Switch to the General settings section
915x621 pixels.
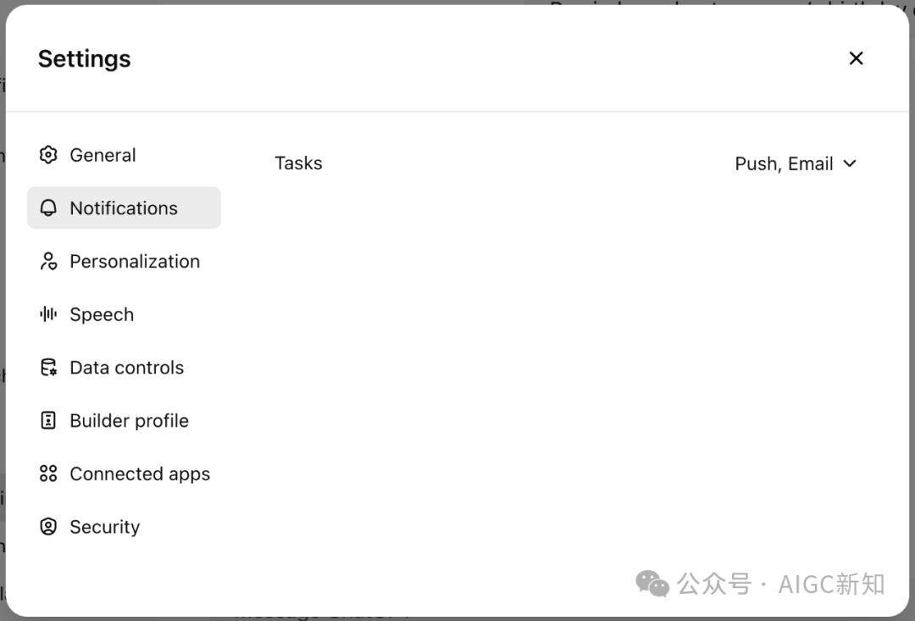[103, 155]
